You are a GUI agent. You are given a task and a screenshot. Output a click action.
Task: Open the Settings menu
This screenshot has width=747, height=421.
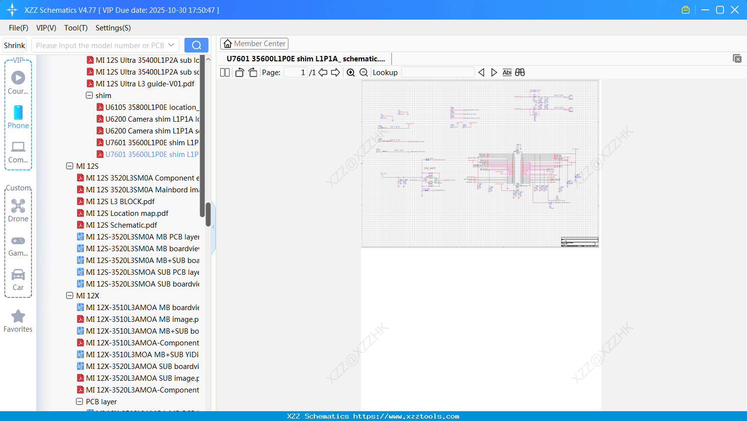click(x=112, y=28)
